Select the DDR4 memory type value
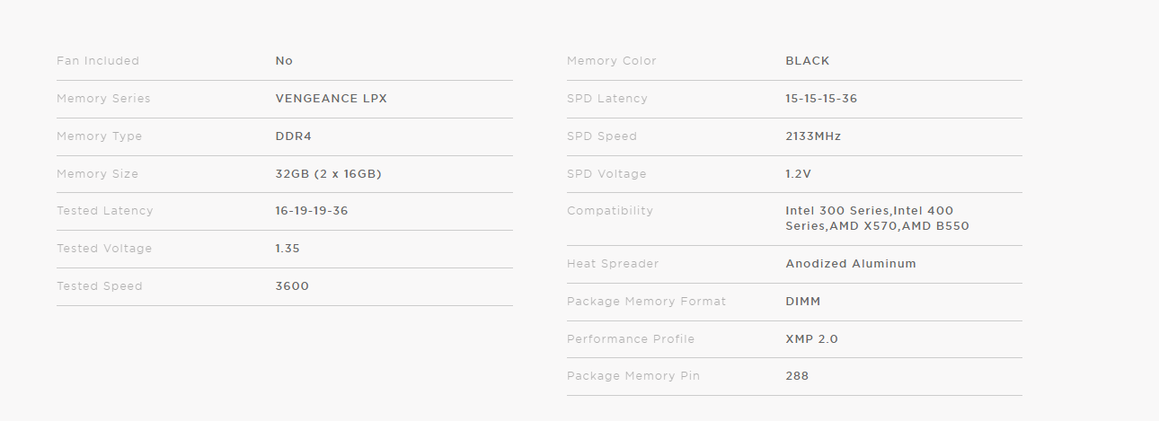 pos(293,136)
